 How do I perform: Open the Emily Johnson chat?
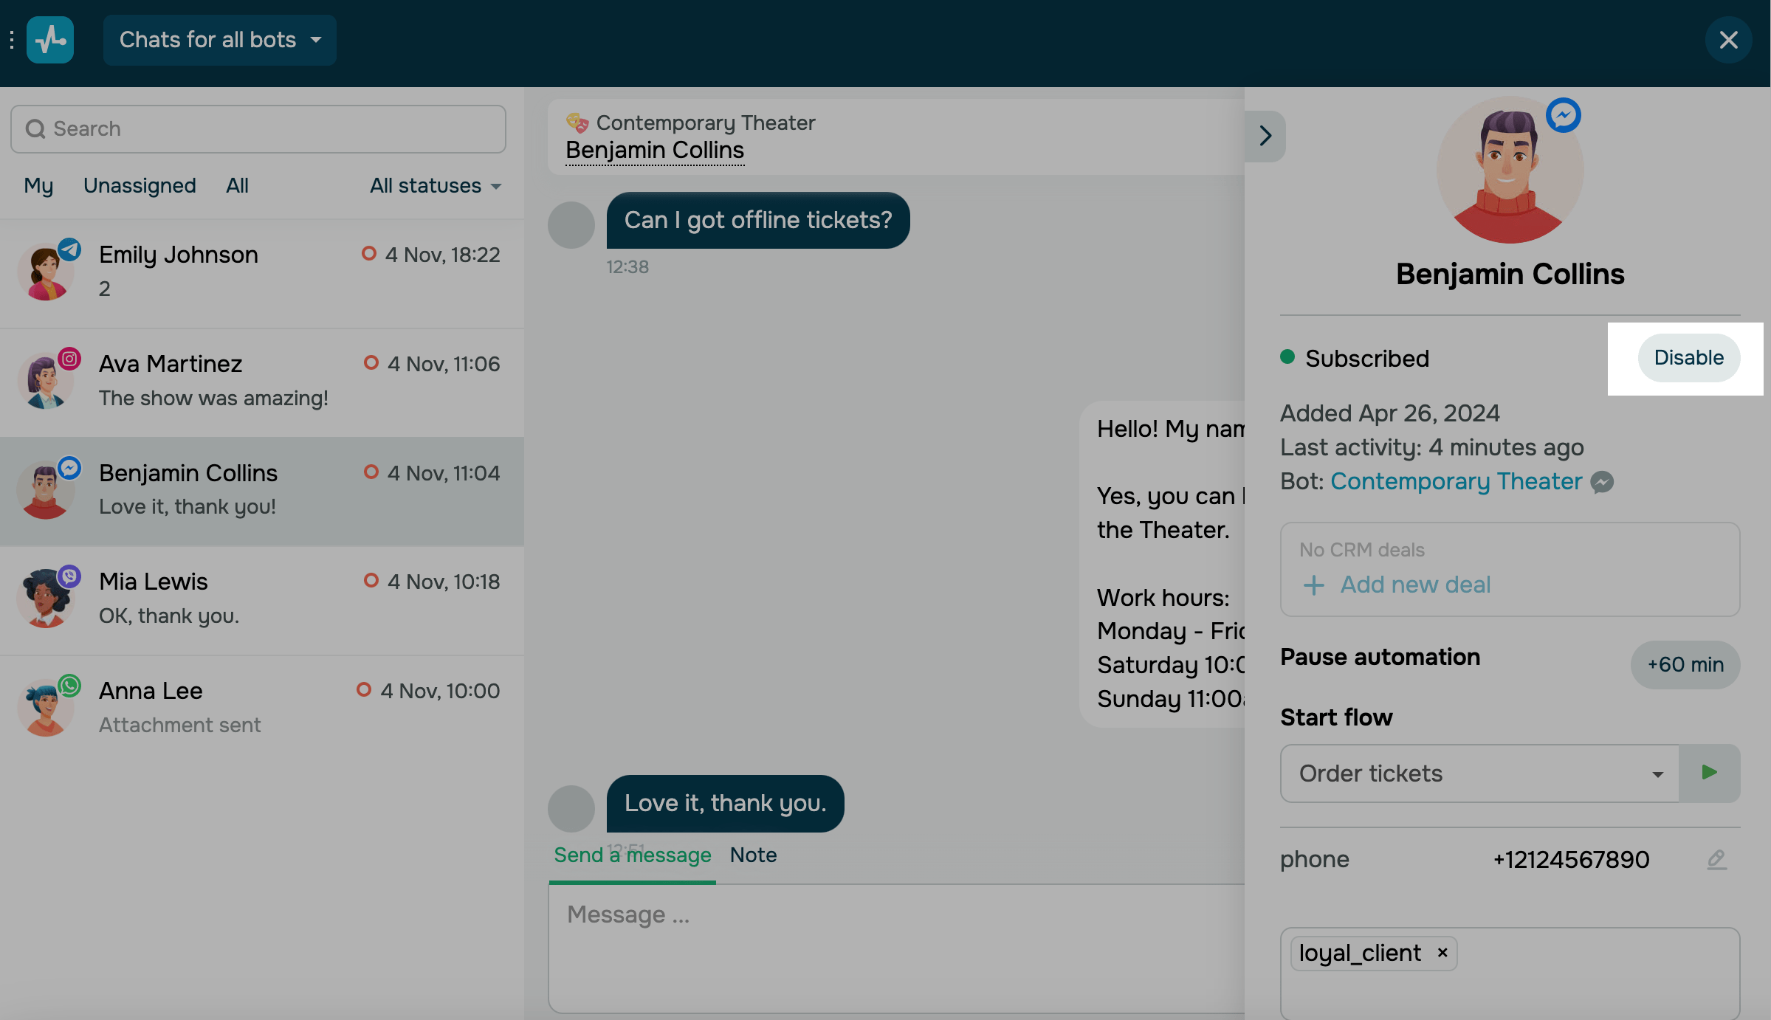coord(262,272)
